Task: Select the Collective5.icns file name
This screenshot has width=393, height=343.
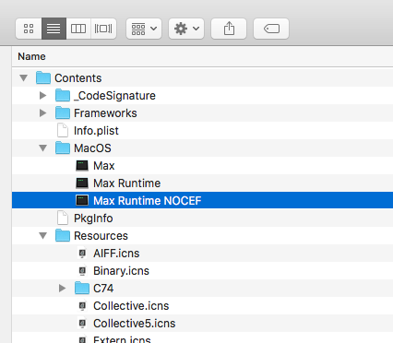Action: pyautogui.click(x=135, y=324)
